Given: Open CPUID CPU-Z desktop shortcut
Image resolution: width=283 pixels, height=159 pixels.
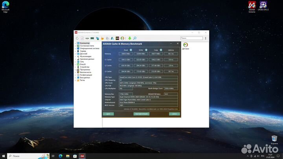Looking at the screenshot, I should click(x=263, y=6).
